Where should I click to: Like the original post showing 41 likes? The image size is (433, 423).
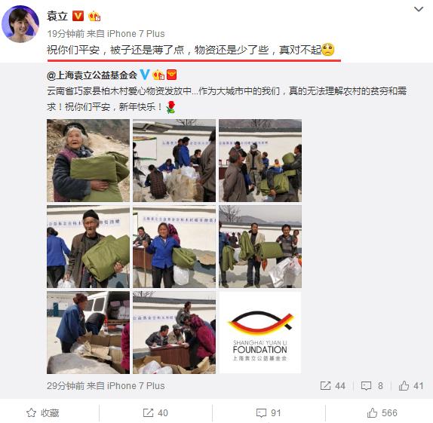click(x=411, y=386)
